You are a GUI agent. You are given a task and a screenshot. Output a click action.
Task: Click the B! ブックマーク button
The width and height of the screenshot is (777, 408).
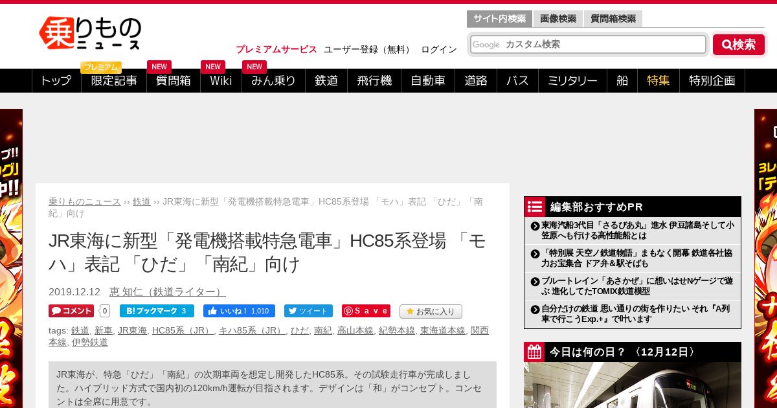(x=157, y=311)
